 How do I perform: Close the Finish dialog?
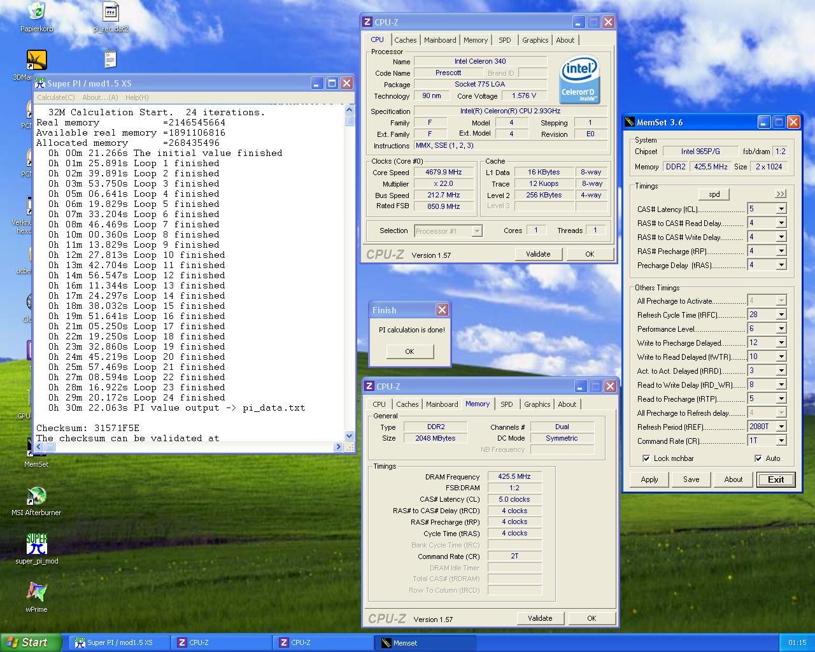(x=442, y=310)
